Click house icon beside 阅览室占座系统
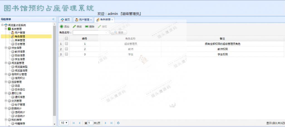Viewport: 285px width, 127px height. [x=6, y=25]
